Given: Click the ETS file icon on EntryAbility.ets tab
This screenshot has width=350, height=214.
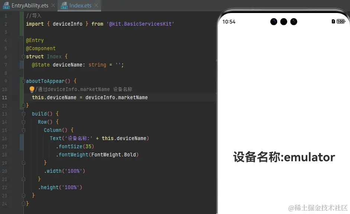Looking at the screenshot, I should (6, 6).
